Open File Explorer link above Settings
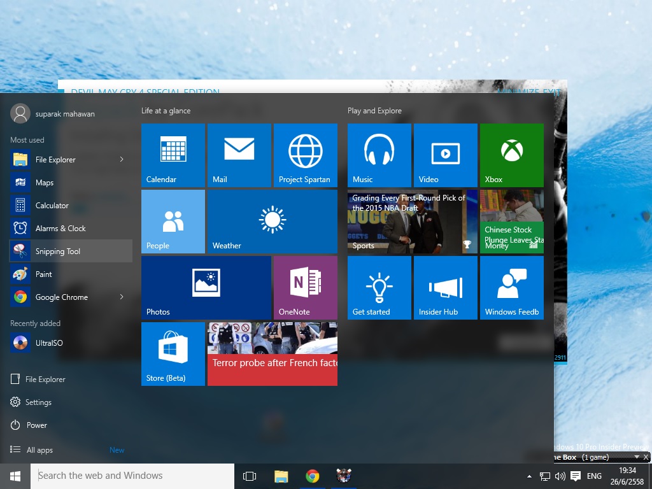The height and width of the screenshot is (489, 652). click(38, 379)
